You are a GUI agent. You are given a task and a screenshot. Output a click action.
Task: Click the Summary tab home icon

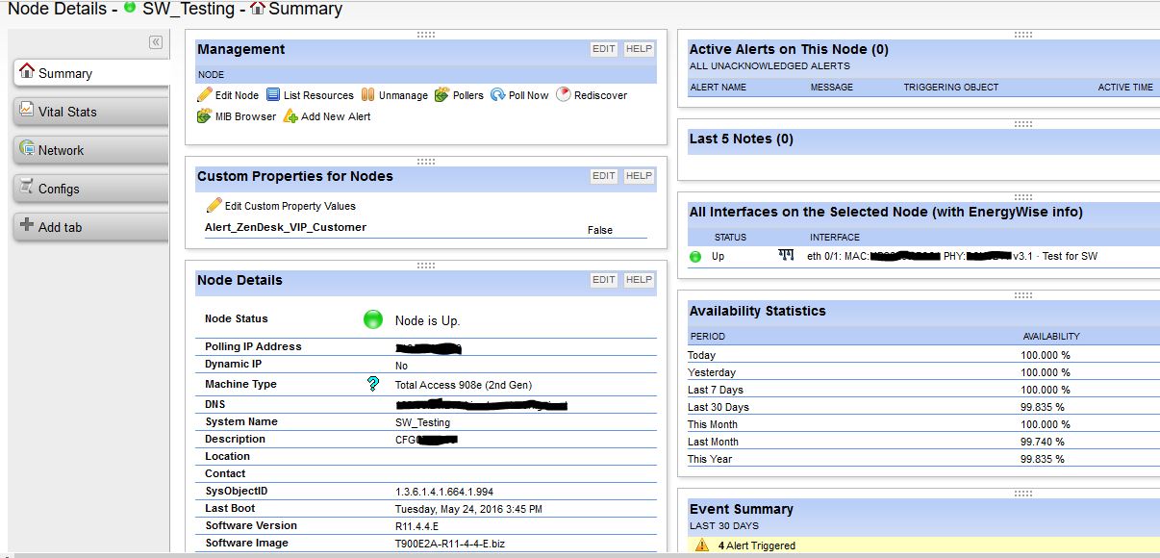coord(27,72)
